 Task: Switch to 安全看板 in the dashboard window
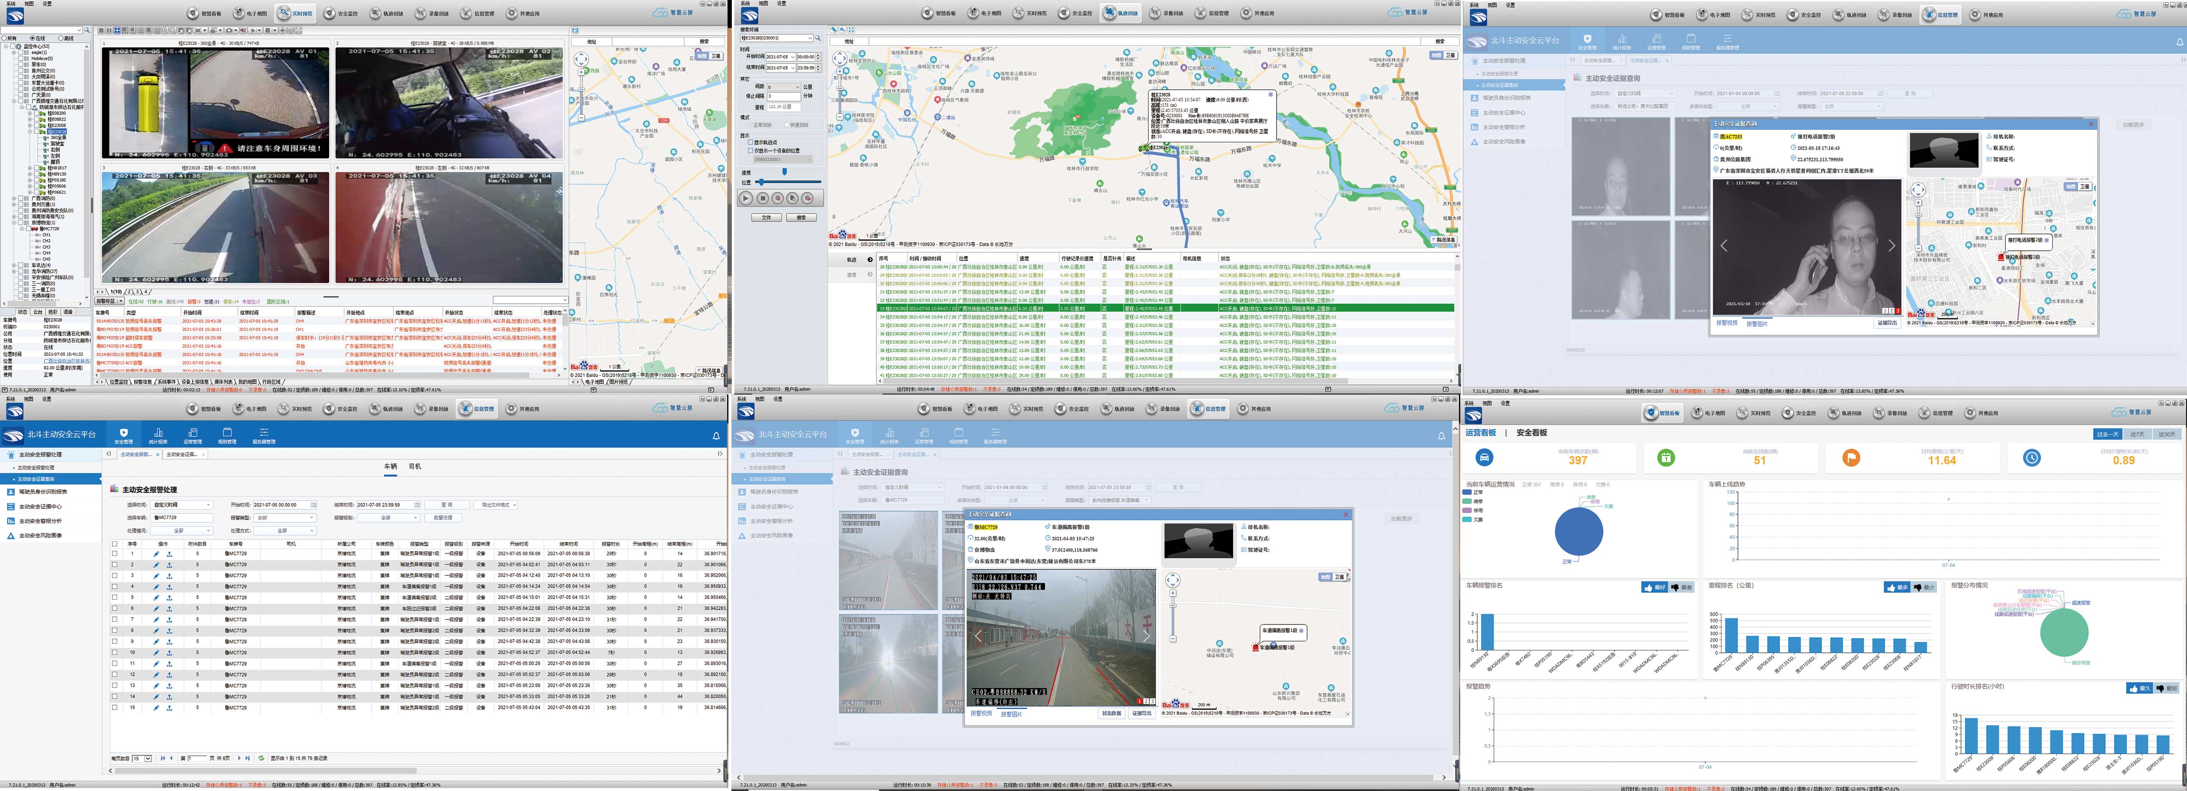click(1531, 433)
